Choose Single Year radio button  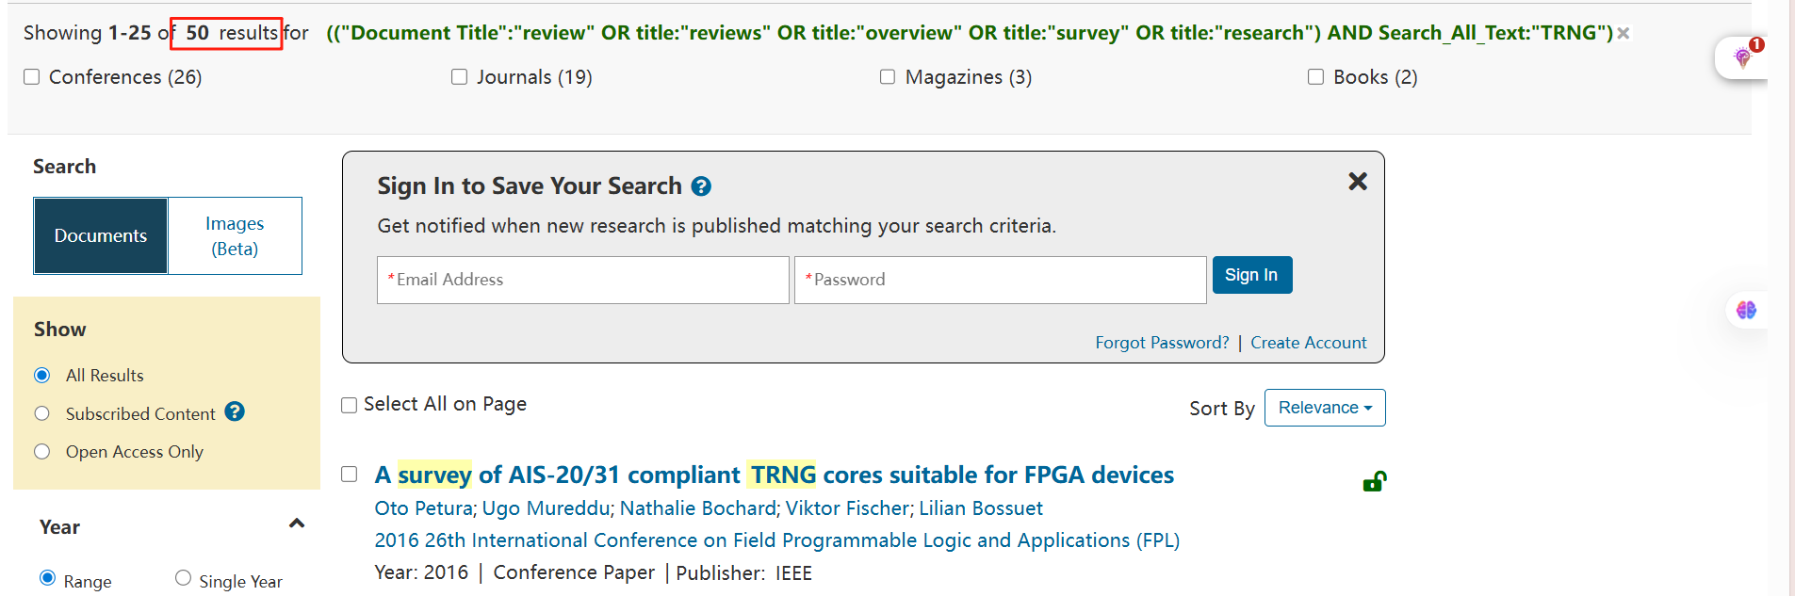pos(183,578)
